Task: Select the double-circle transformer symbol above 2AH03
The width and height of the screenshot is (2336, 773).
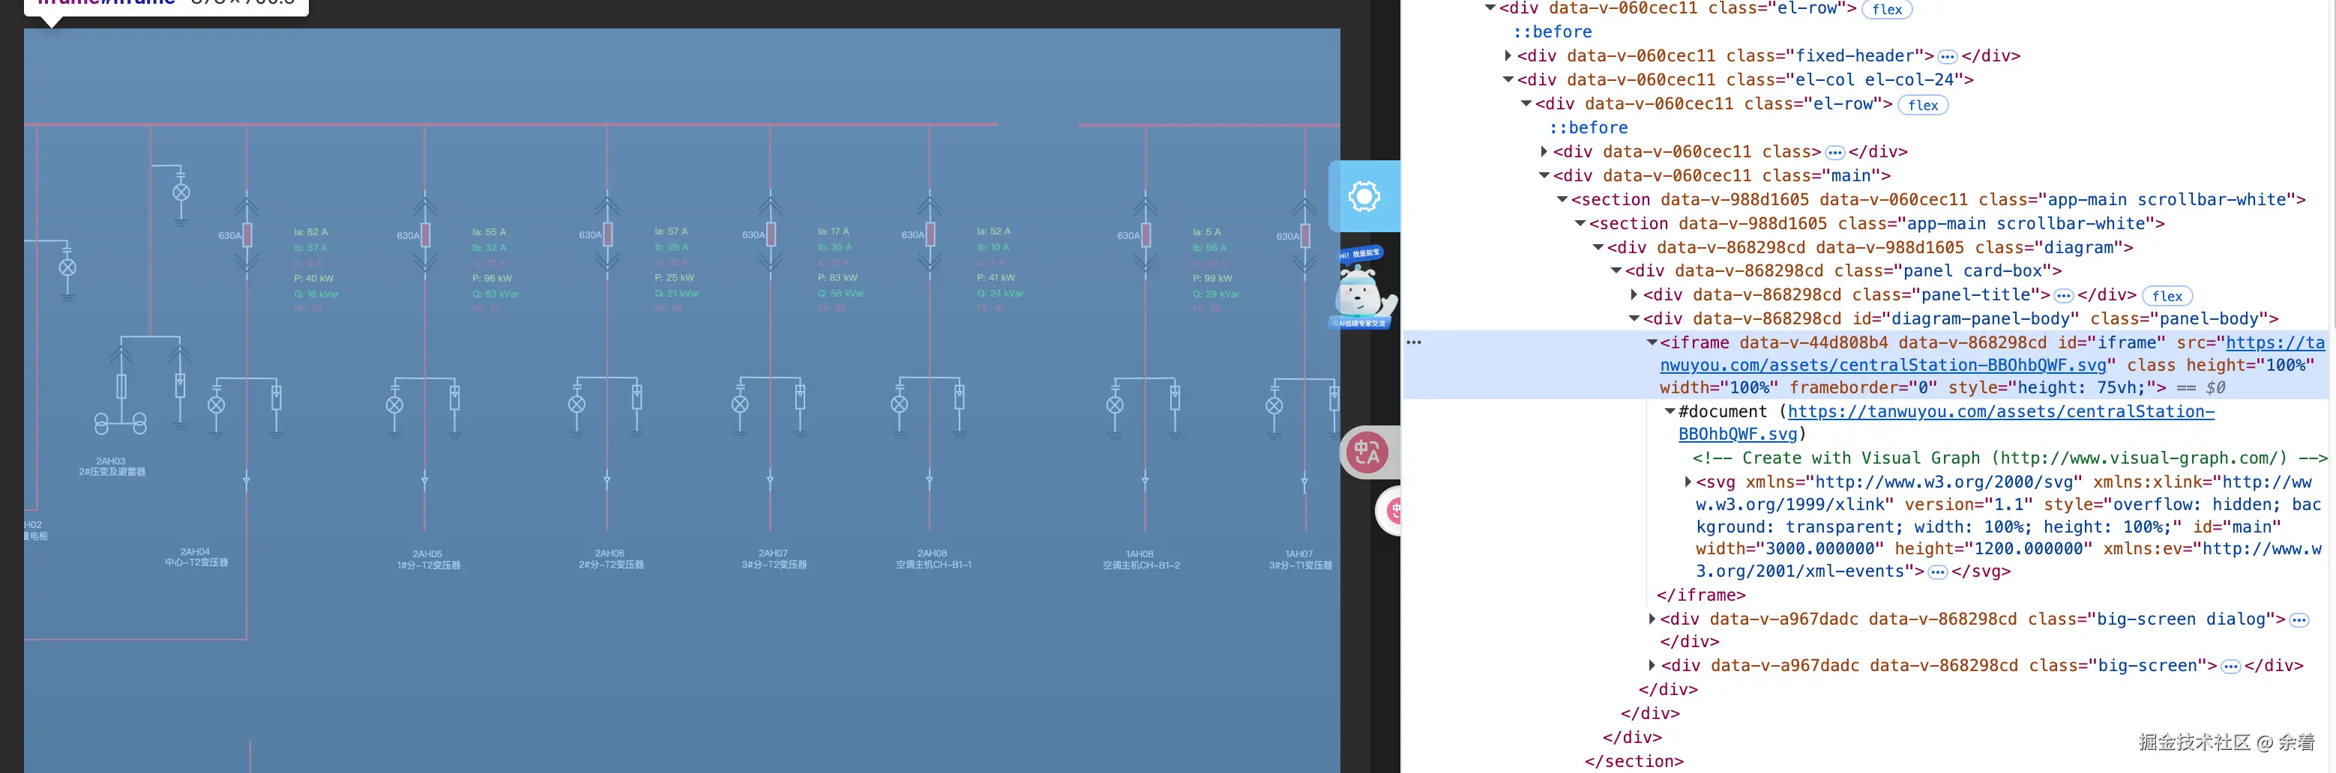Action: click(121, 423)
